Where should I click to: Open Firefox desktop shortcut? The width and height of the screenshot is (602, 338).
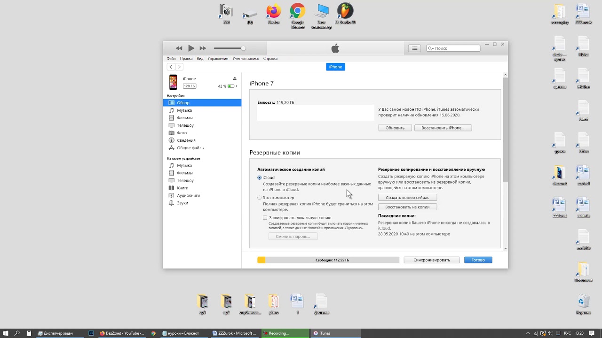pos(274,14)
